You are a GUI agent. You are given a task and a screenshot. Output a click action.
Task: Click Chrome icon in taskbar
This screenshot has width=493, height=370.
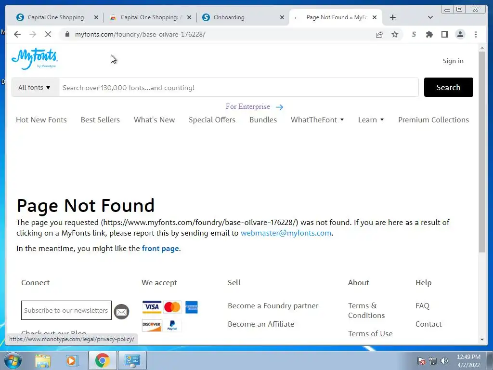pyautogui.click(x=103, y=360)
